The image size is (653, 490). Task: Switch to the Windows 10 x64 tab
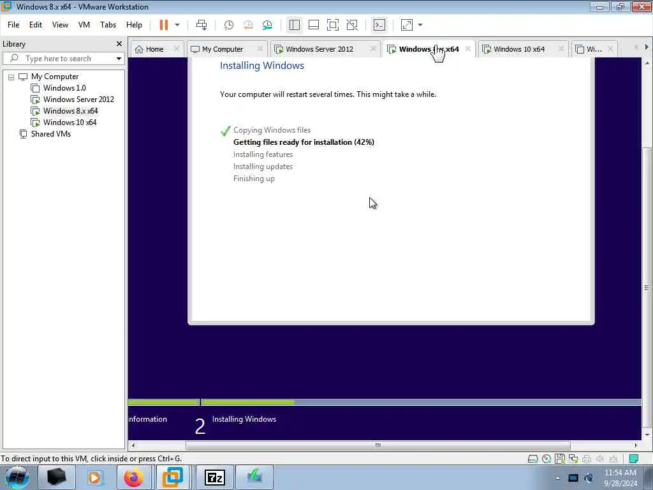(x=519, y=49)
